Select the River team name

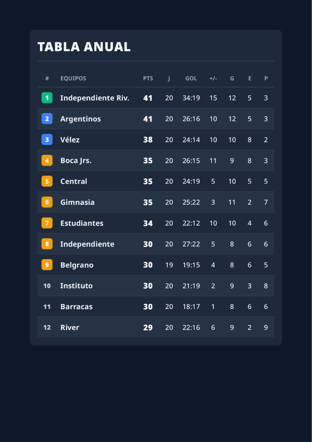tap(70, 327)
